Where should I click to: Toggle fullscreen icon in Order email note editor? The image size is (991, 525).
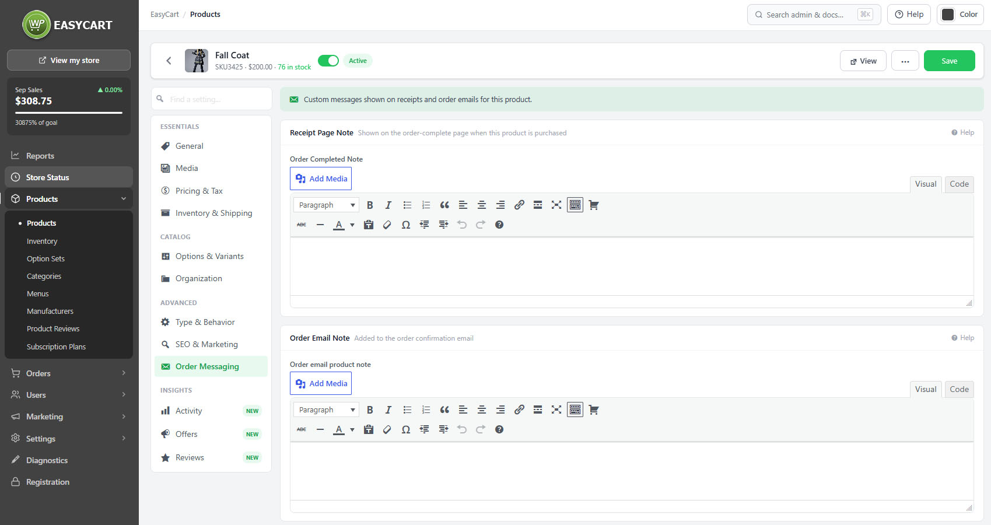point(556,410)
